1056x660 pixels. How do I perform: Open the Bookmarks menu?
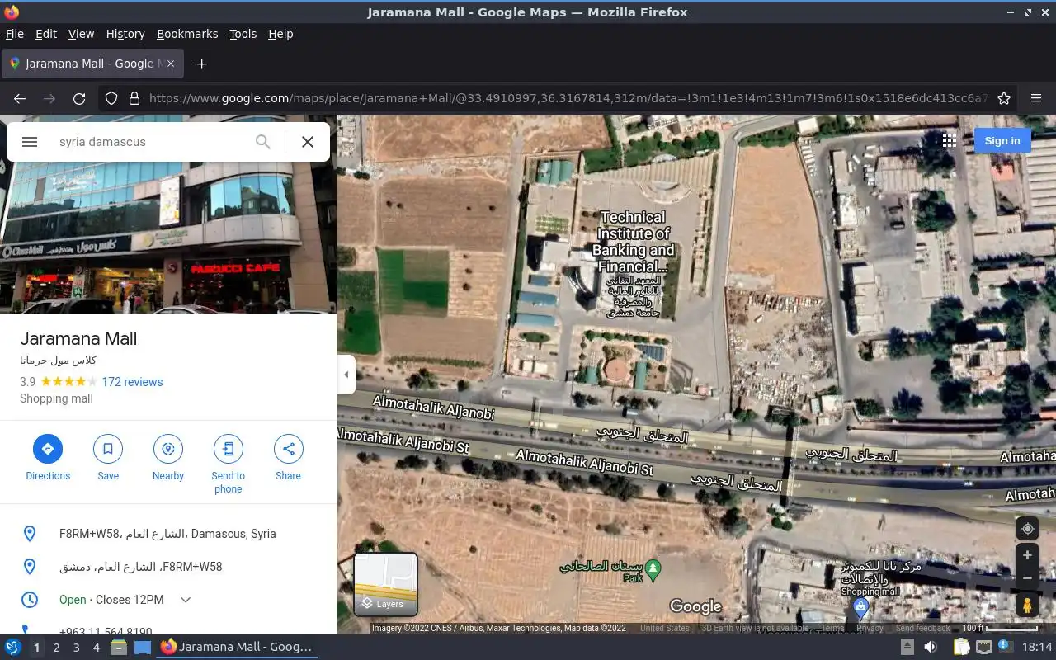pos(187,34)
